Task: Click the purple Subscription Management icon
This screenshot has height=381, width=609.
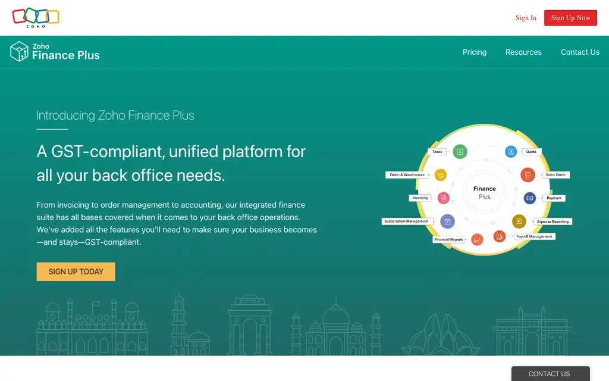Action: [447, 221]
